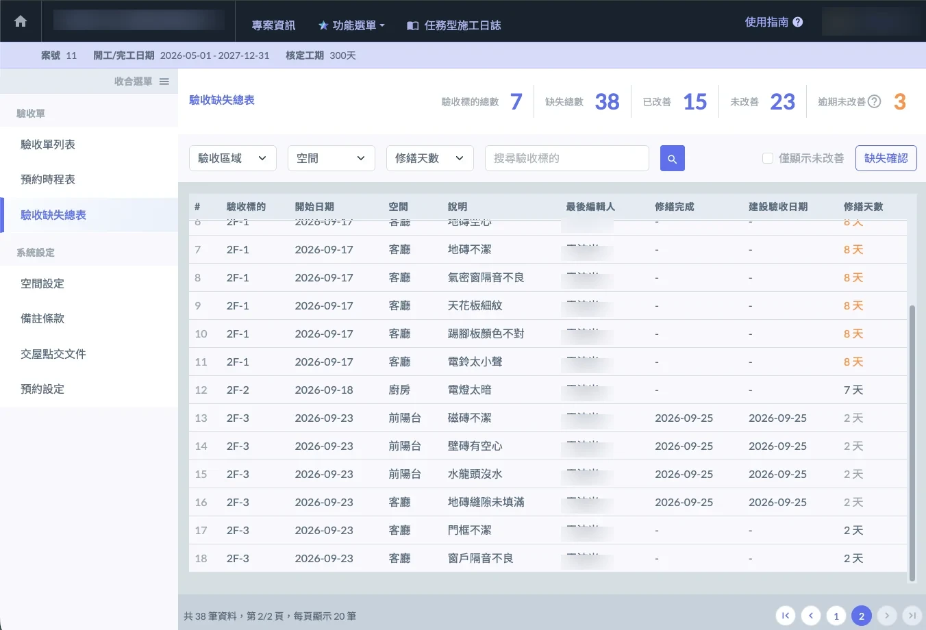Go to the home page icon
926x630 pixels.
pos(21,21)
